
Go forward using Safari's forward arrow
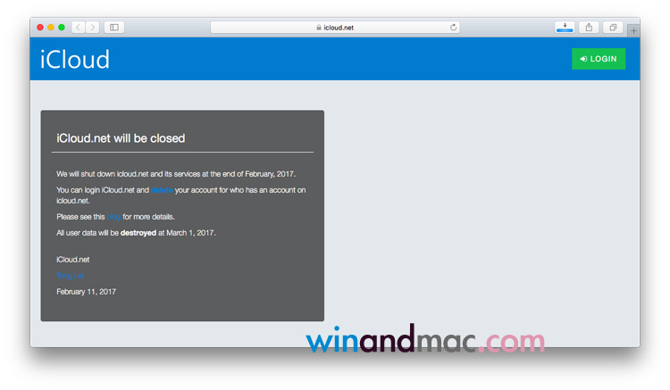coord(93,28)
